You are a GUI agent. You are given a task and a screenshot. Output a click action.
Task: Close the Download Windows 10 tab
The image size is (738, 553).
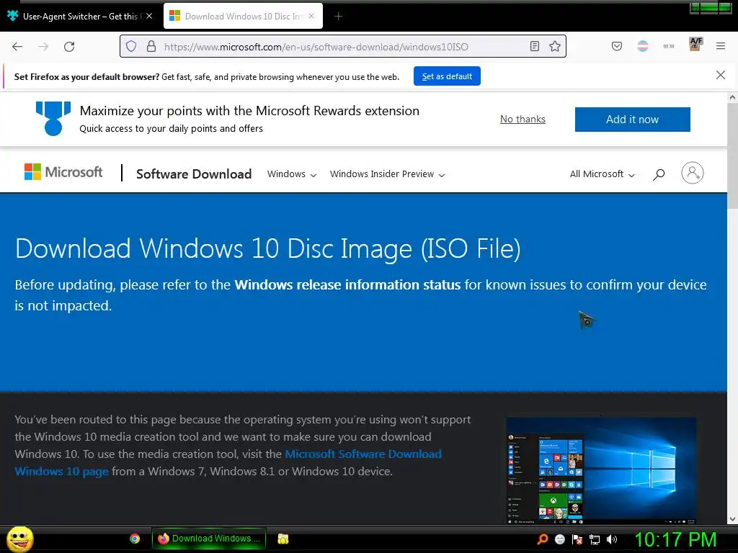(311, 16)
